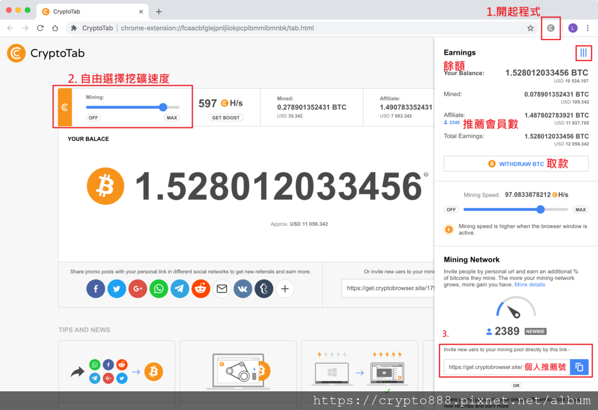Click the 597 H/s hashrate display

pyautogui.click(x=220, y=103)
